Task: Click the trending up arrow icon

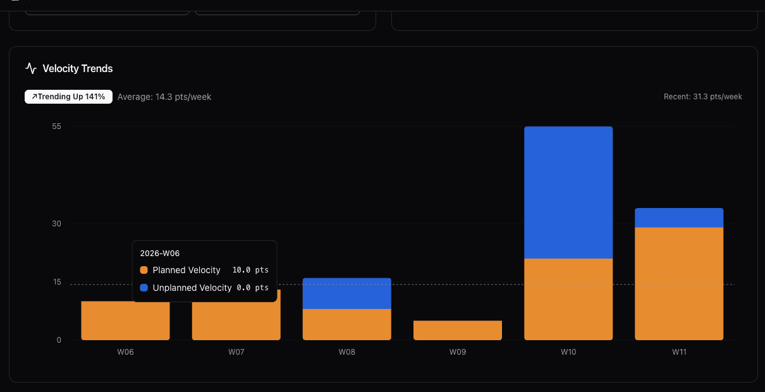Action: pyautogui.click(x=34, y=97)
